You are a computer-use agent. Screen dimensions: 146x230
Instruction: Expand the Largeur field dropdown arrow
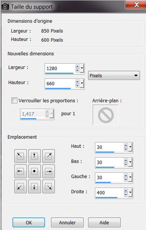pyautogui.click(x=82, y=68)
